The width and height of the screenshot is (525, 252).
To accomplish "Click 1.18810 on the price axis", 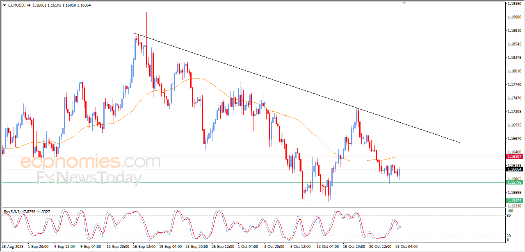I will point(514,30).
